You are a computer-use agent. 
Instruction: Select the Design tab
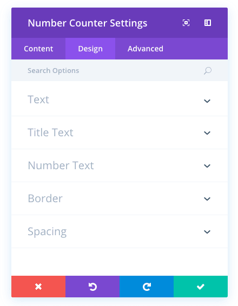point(90,49)
